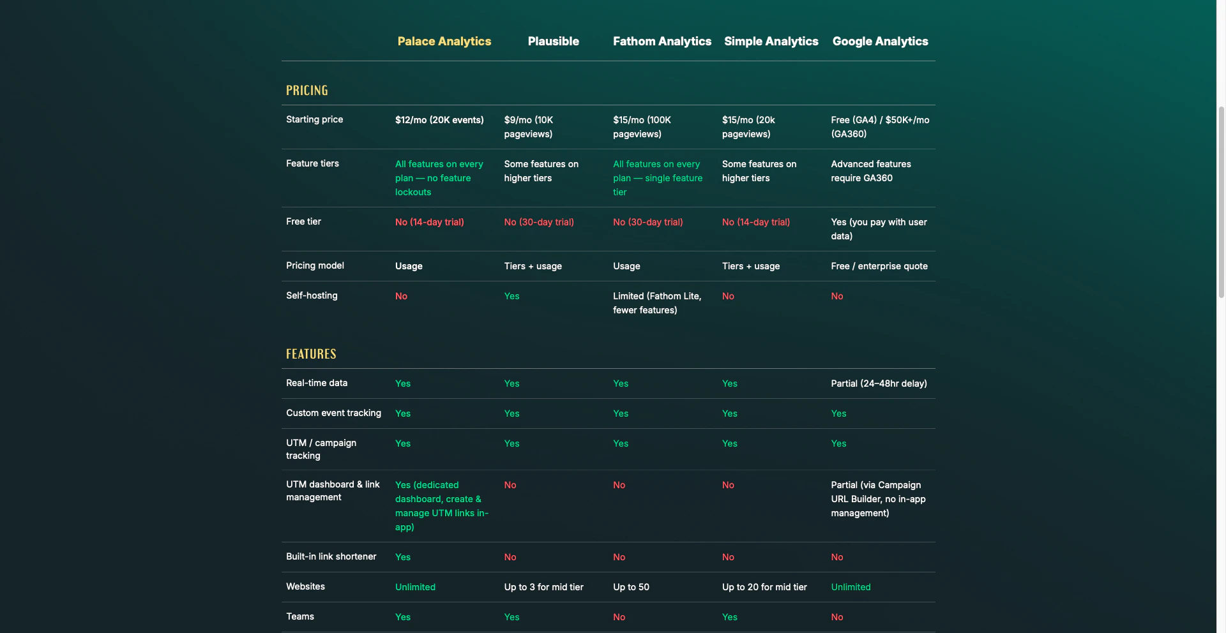The height and width of the screenshot is (633, 1226).
Task: Click the Simple Analytics column header
Action: point(771,41)
